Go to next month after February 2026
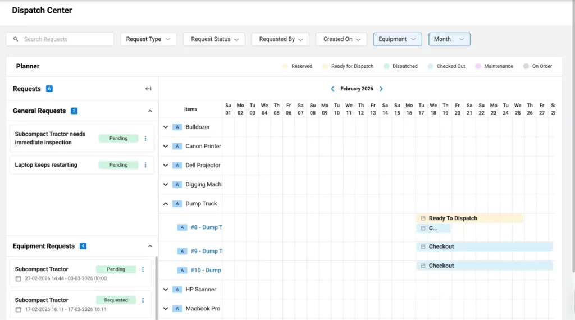Image resolution: width=575 pixels, height=320 pixels. coord(381,89)
